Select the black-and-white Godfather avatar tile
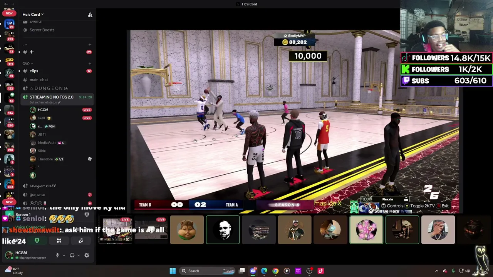 223,230
